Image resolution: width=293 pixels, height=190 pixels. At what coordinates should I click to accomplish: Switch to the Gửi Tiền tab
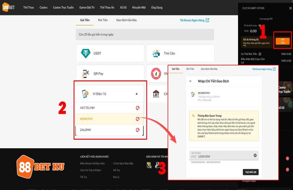[x=85, y=20]
